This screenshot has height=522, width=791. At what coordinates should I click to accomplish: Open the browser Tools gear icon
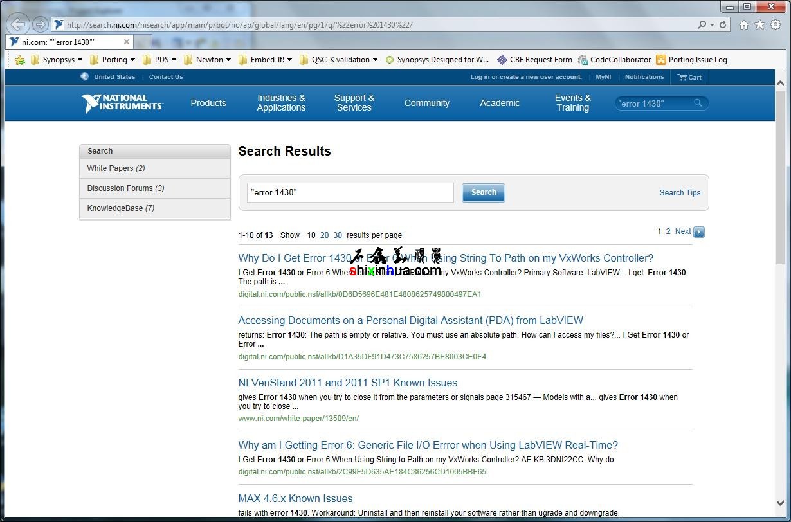[x=776, y=24]
